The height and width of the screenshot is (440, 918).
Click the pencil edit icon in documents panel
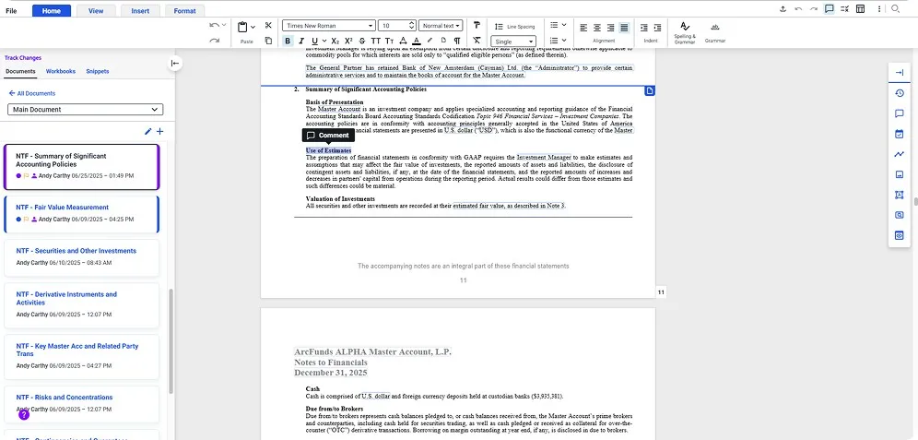[x=147, y=132]
